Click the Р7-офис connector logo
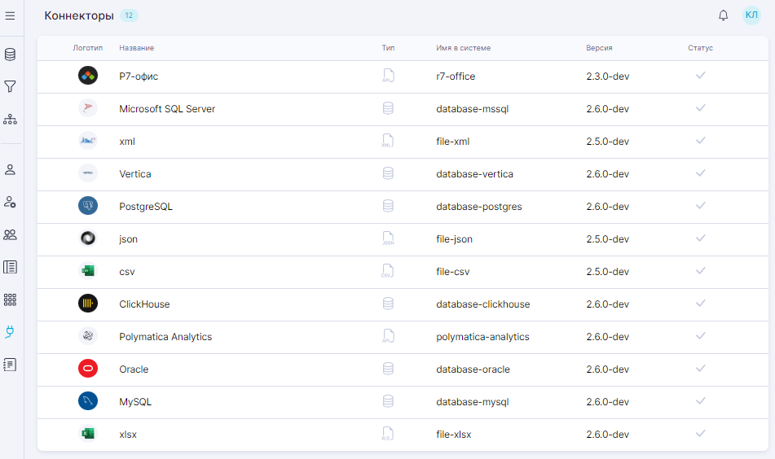This screenshot has height=459, width=775. click(87, 76)
